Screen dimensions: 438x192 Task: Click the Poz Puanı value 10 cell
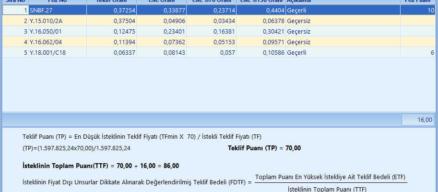coord(418,10)
